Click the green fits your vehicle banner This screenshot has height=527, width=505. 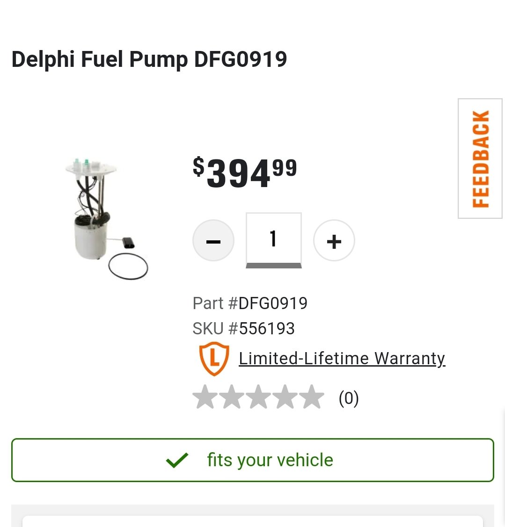(253, 460)
